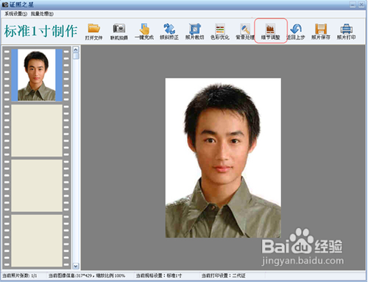The width and height of the screenshot is (368, 282).
Task: Print the photo with 照片打印 icon
Action: coord(346,32)
